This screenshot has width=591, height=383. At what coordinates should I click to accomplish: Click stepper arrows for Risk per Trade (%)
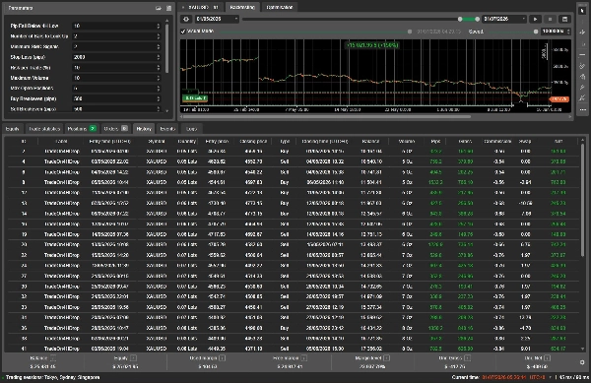(159, 68)
